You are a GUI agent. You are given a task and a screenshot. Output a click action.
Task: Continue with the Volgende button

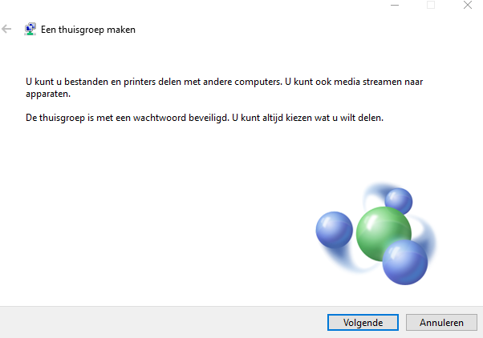coord(363,322)
